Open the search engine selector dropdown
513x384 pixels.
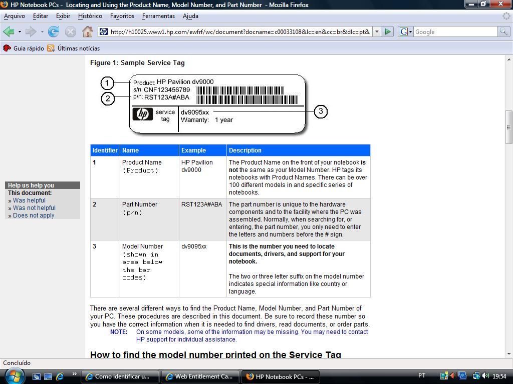tap(411, 31)
